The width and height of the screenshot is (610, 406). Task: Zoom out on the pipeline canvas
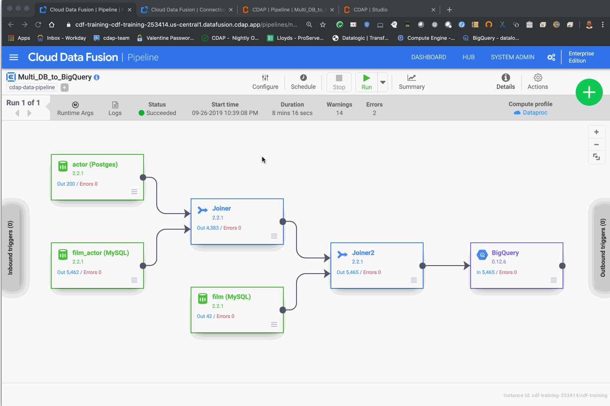click(x=596, y=145)
